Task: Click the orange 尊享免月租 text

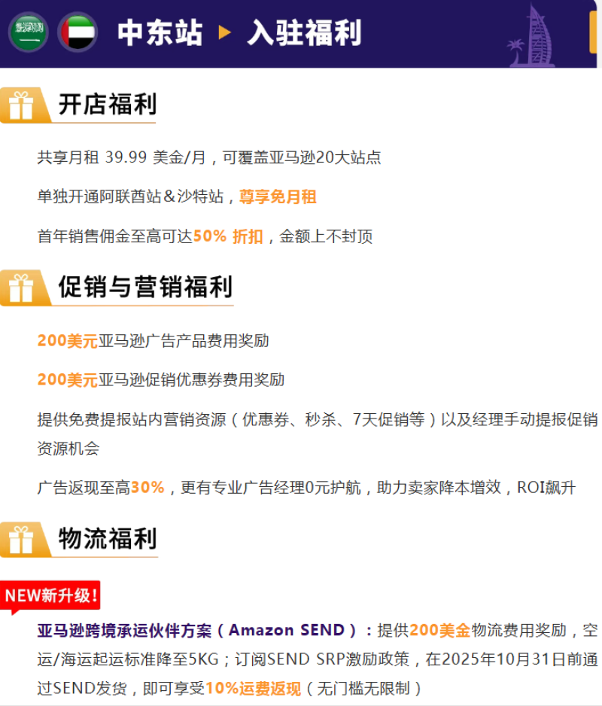Action: click(278, 197)
